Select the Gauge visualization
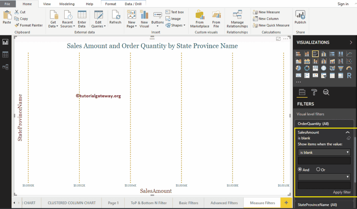 pyautogui.click(x=349, y=68)
